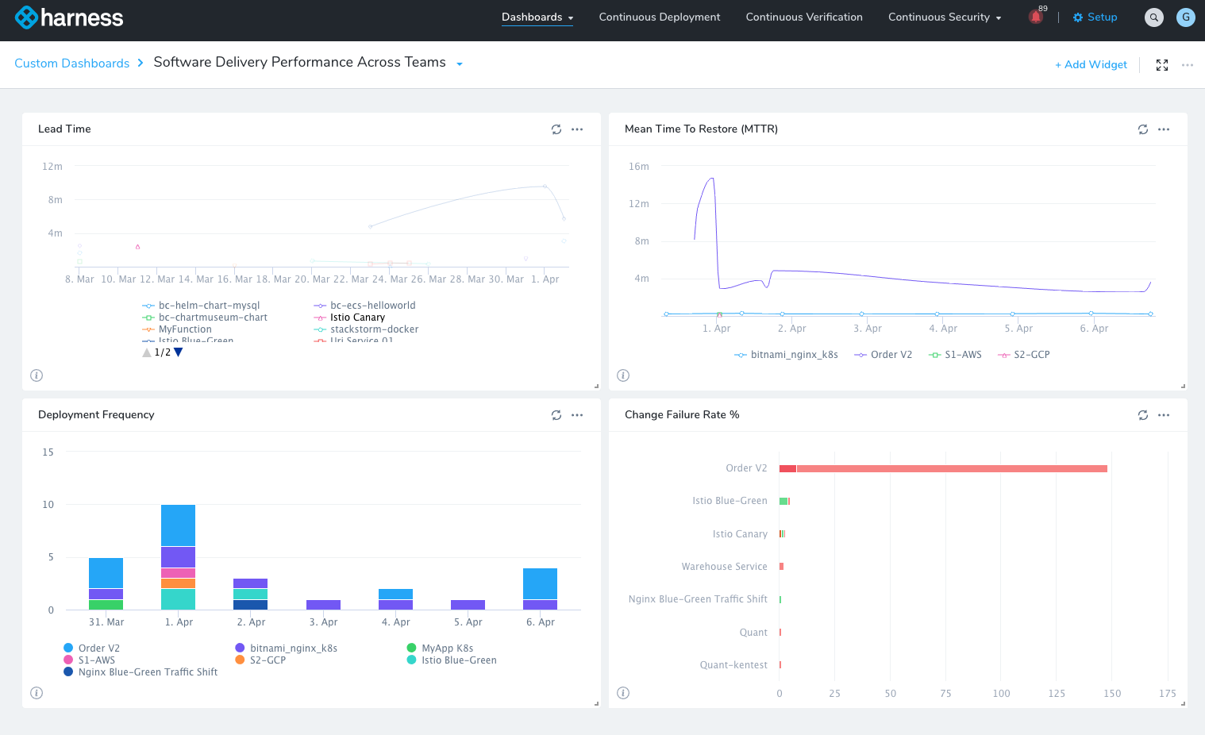This screenshot has height=735, width=1205.
Task: Enter fullscreen mode for the dashboard
Action: point(1161,65)
